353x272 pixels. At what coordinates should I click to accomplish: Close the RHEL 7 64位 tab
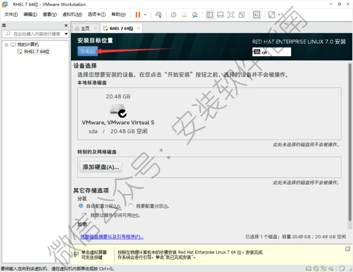(139, 28)
